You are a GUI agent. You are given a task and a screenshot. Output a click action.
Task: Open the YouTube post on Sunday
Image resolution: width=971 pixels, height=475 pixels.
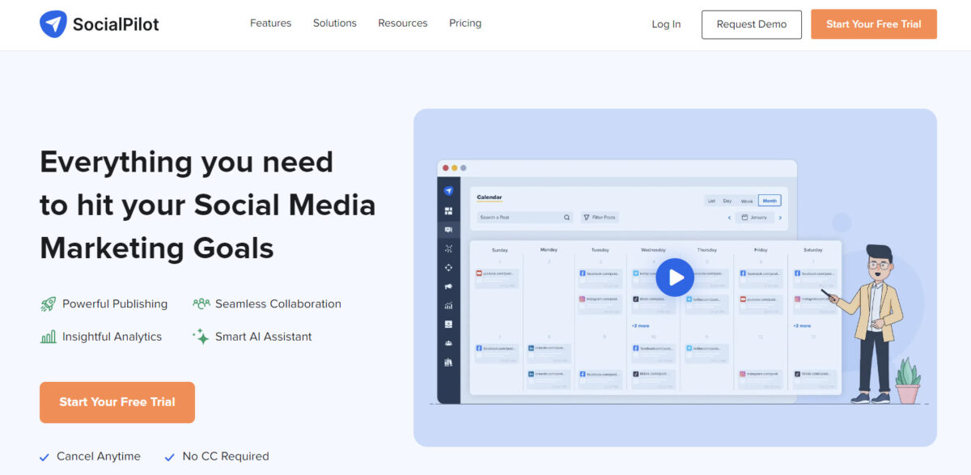pos(497,278)
